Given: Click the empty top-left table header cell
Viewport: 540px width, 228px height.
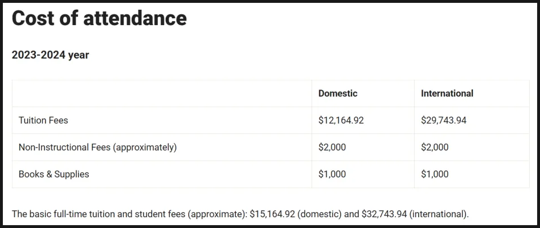Looking at the screenshot, I should pos(162,93).
